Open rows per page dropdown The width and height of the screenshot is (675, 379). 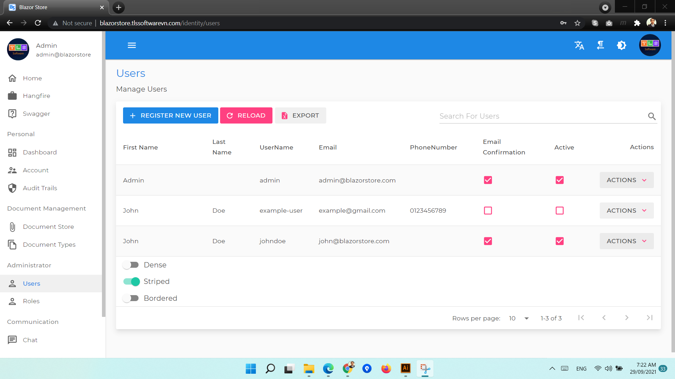(x=519, y=318)
